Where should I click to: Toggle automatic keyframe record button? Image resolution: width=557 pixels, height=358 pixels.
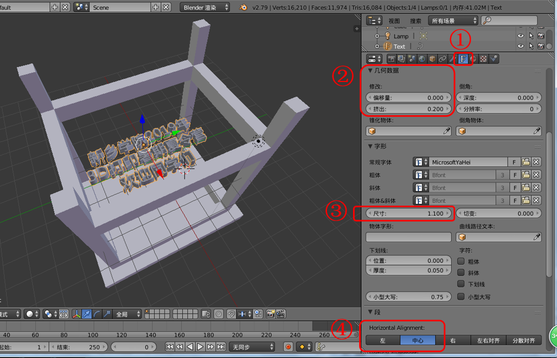(288, 346)
